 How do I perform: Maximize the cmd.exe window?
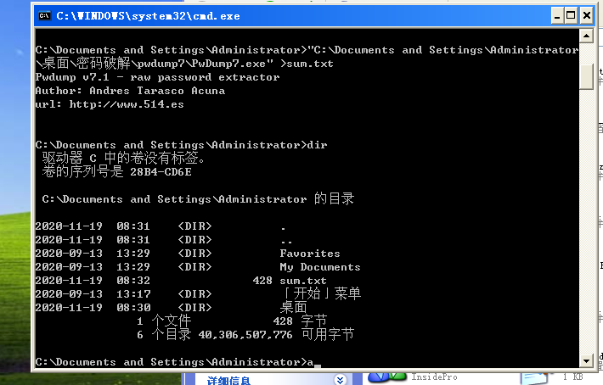point(571,16)
